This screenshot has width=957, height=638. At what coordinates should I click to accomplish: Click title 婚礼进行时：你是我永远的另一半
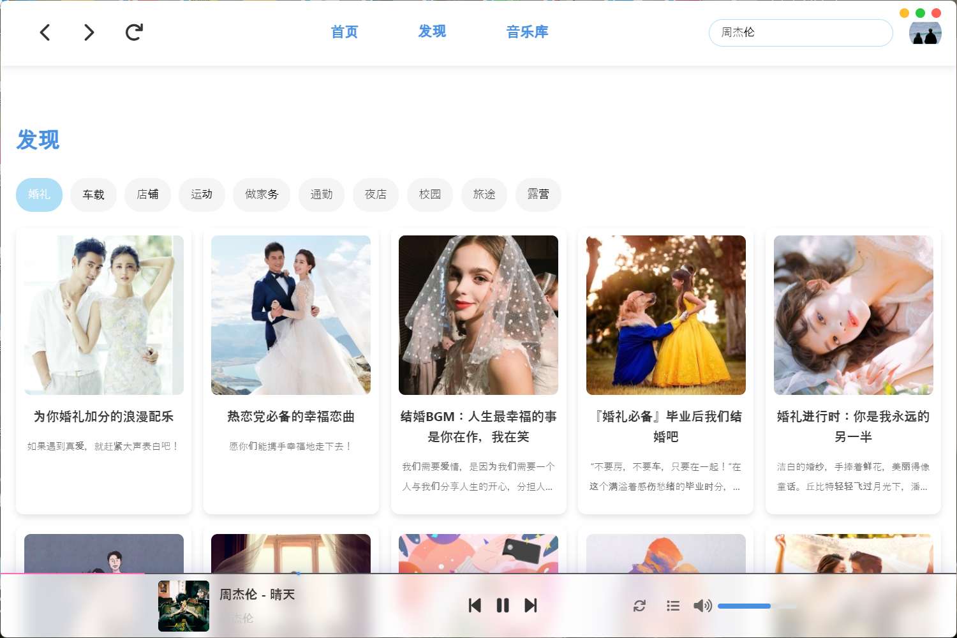[x=854, y=427]
